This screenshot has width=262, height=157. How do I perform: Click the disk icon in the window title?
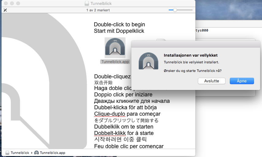(87, 4)
